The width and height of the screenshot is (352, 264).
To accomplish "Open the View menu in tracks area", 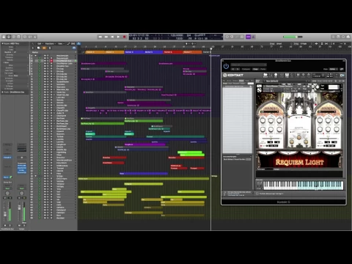I will 60,44.
